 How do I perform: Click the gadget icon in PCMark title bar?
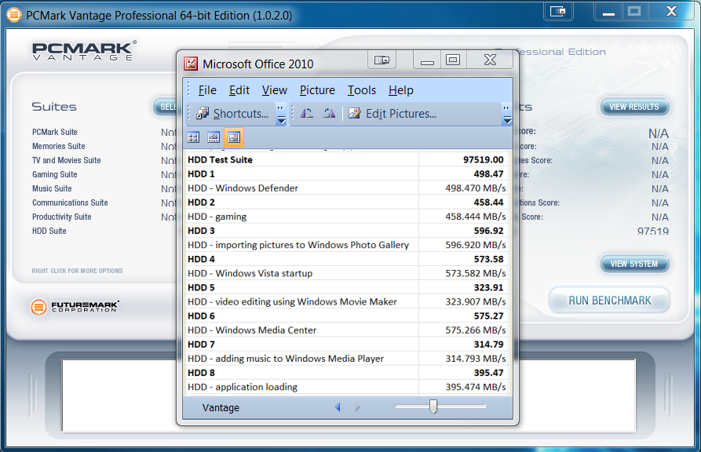(x=559, y=12)
